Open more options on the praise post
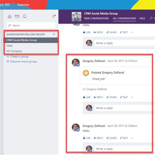The image size is (155, 155). [132, 97]
